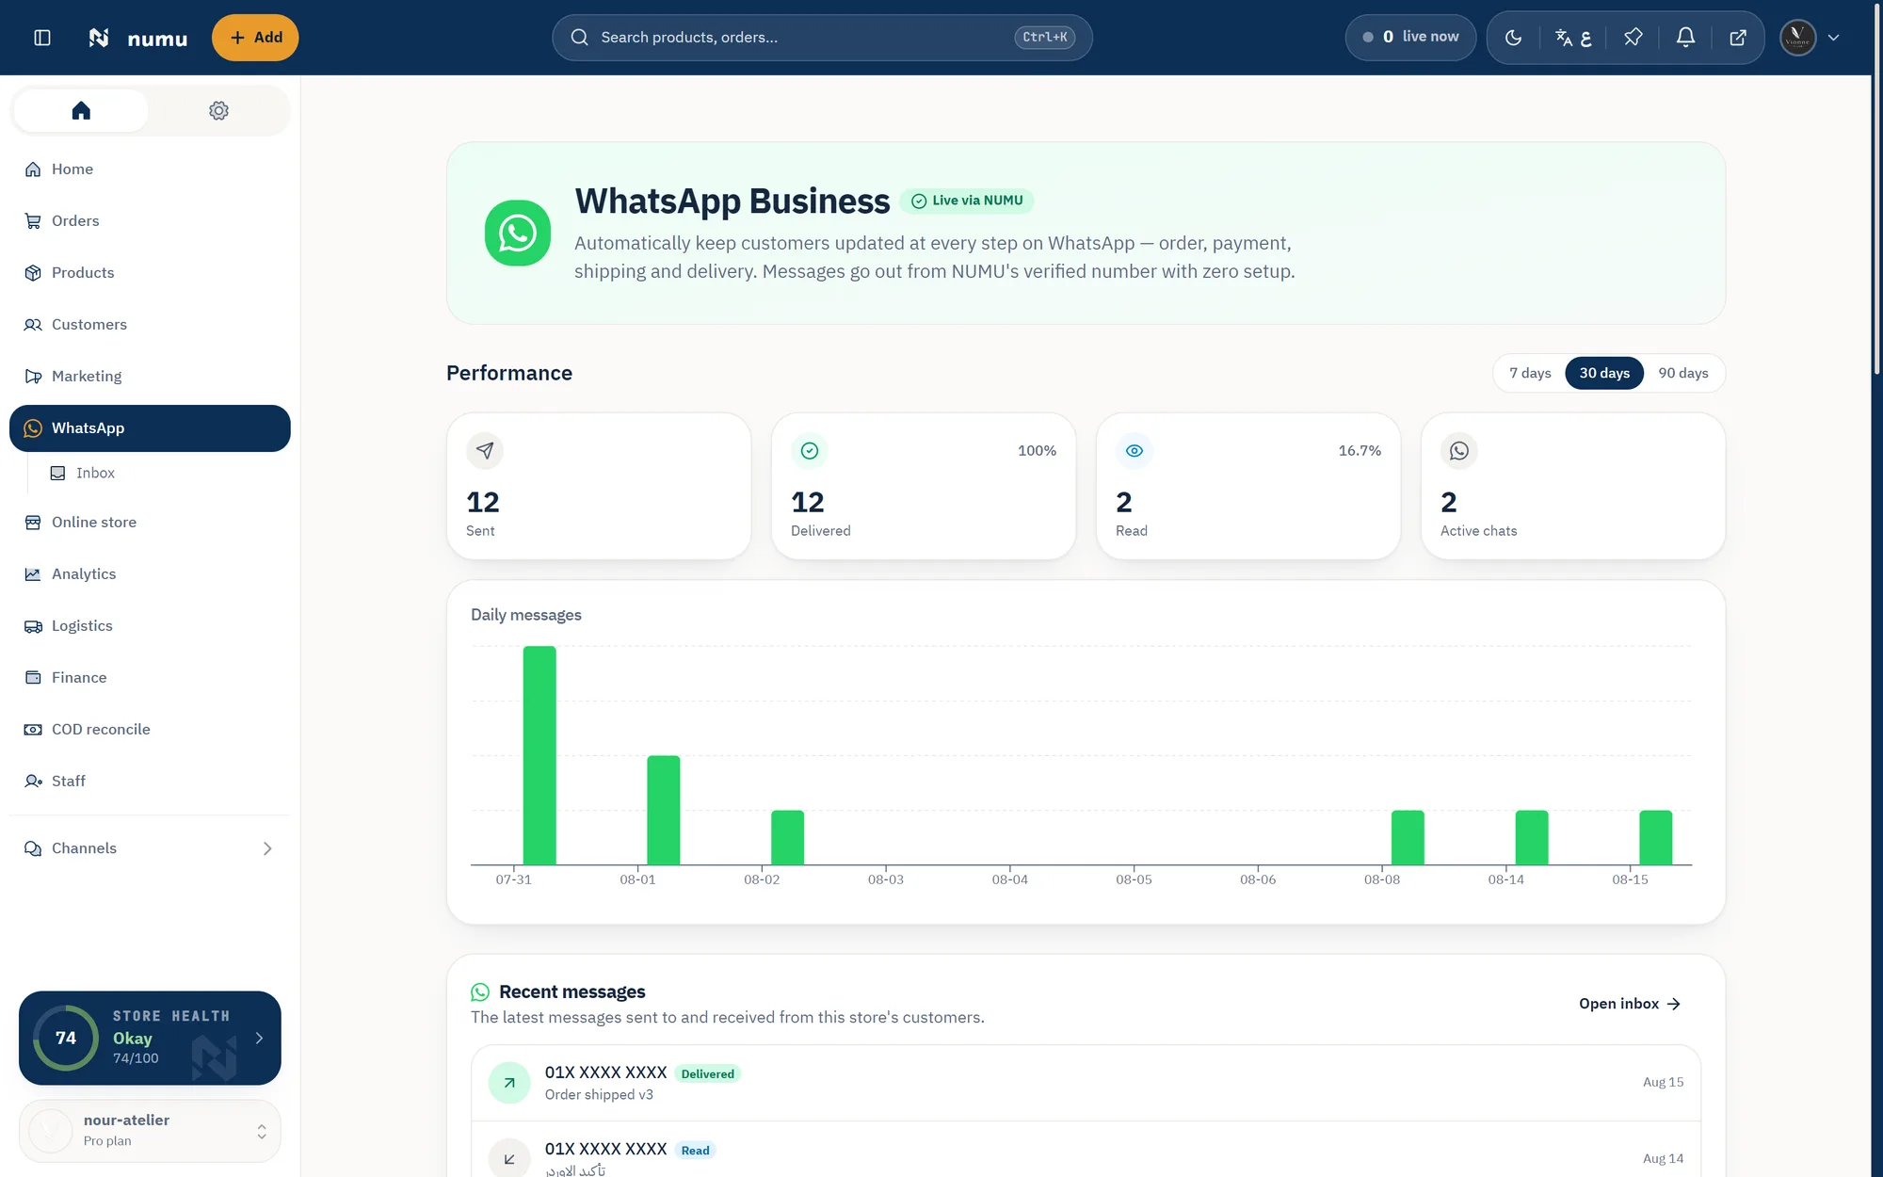Click the outgoing arrow icon on Delivered message

[509, 1083]
